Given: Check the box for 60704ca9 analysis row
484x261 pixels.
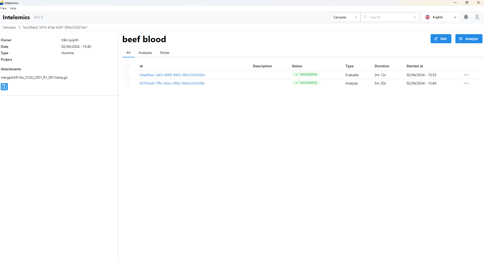Looking at the screenshot, I should (127, 83).
